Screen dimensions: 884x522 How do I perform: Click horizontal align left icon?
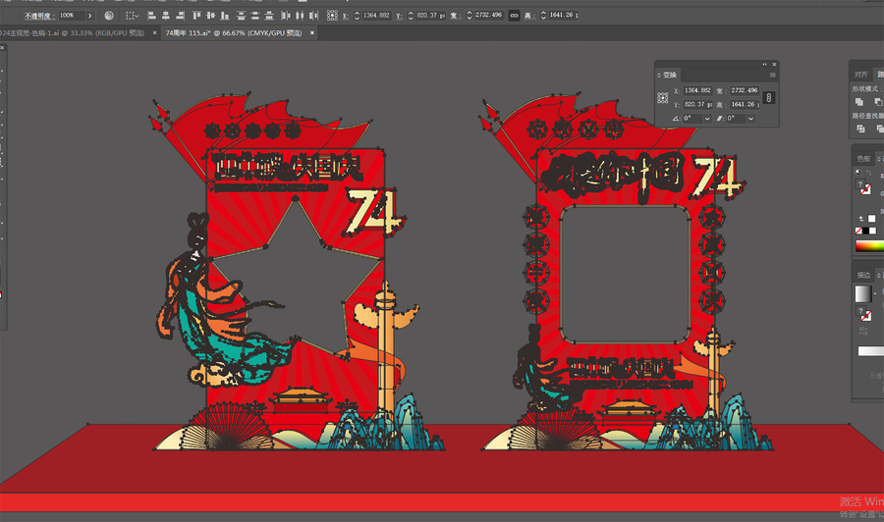(x=151, y=16)
